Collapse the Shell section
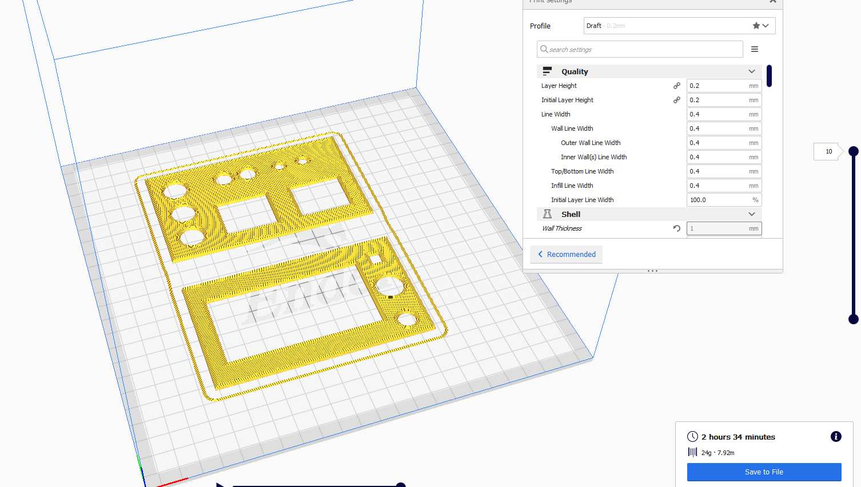This screenshot has height=487, width=861. (752, 214)
